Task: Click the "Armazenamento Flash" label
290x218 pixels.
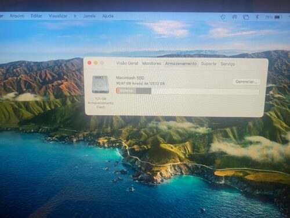Action: tap(101, 105)
